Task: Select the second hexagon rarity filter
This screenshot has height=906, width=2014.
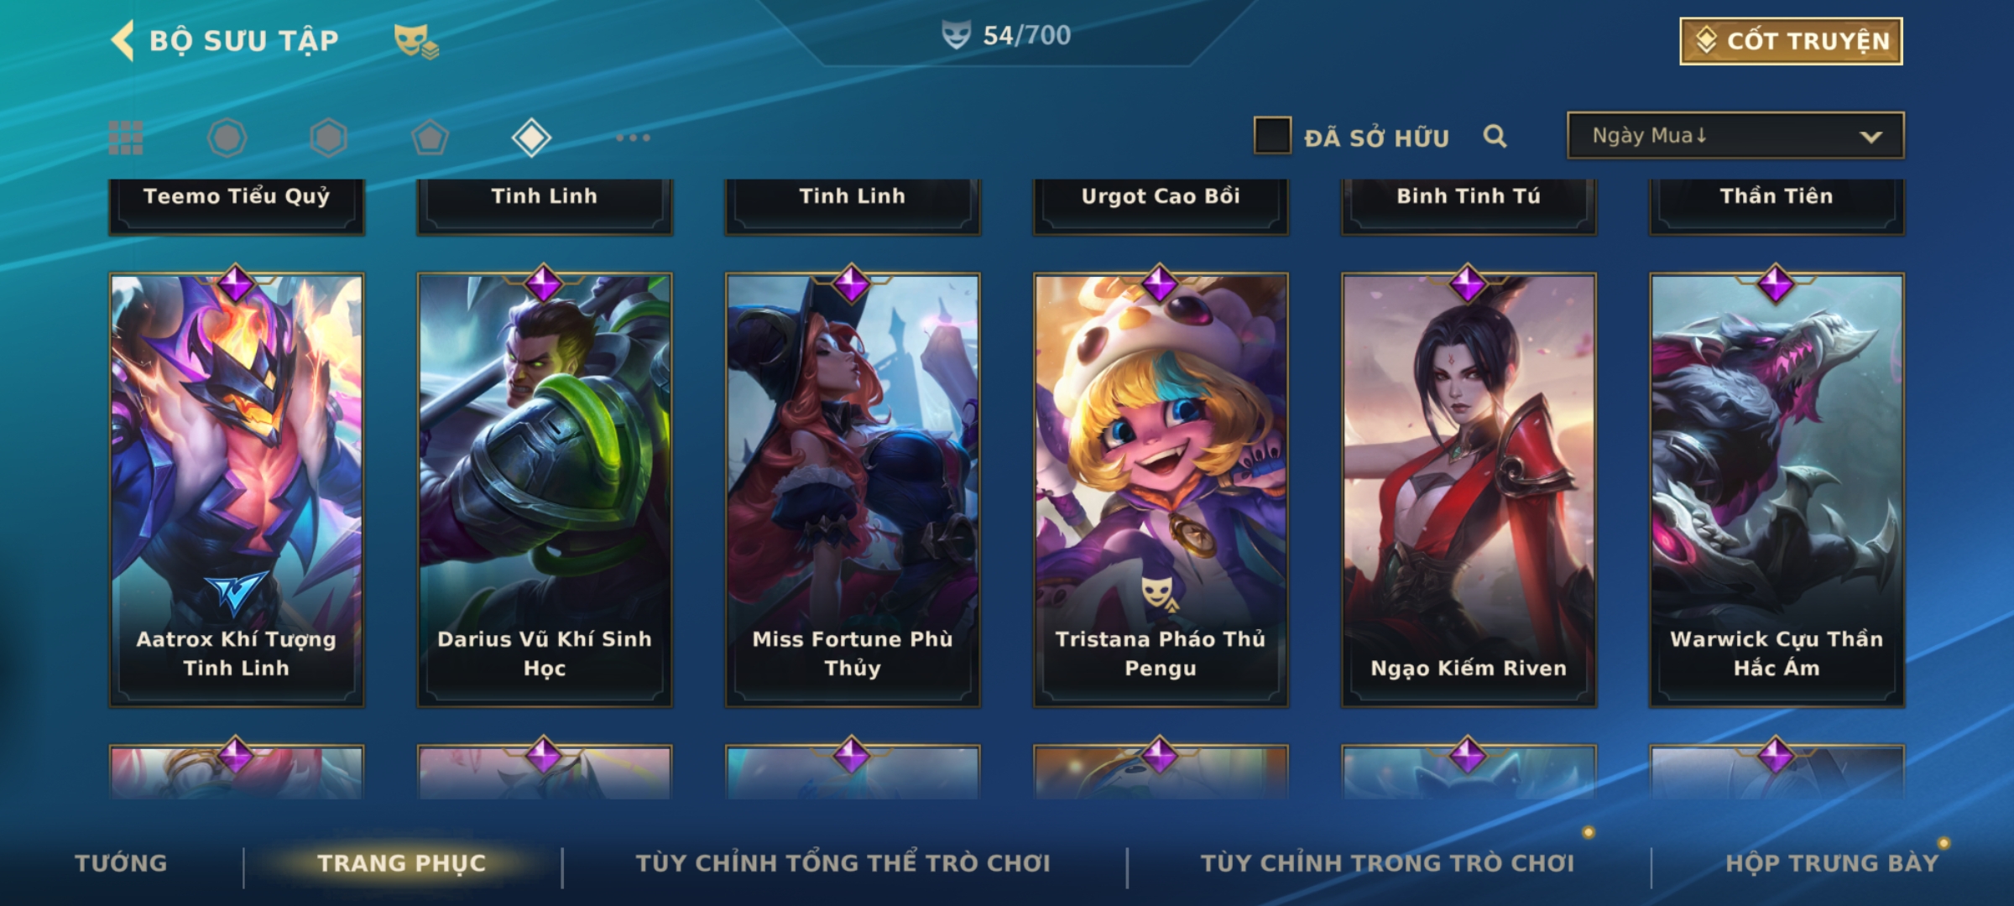Action: pyautogui.click(x=328, y=138)
